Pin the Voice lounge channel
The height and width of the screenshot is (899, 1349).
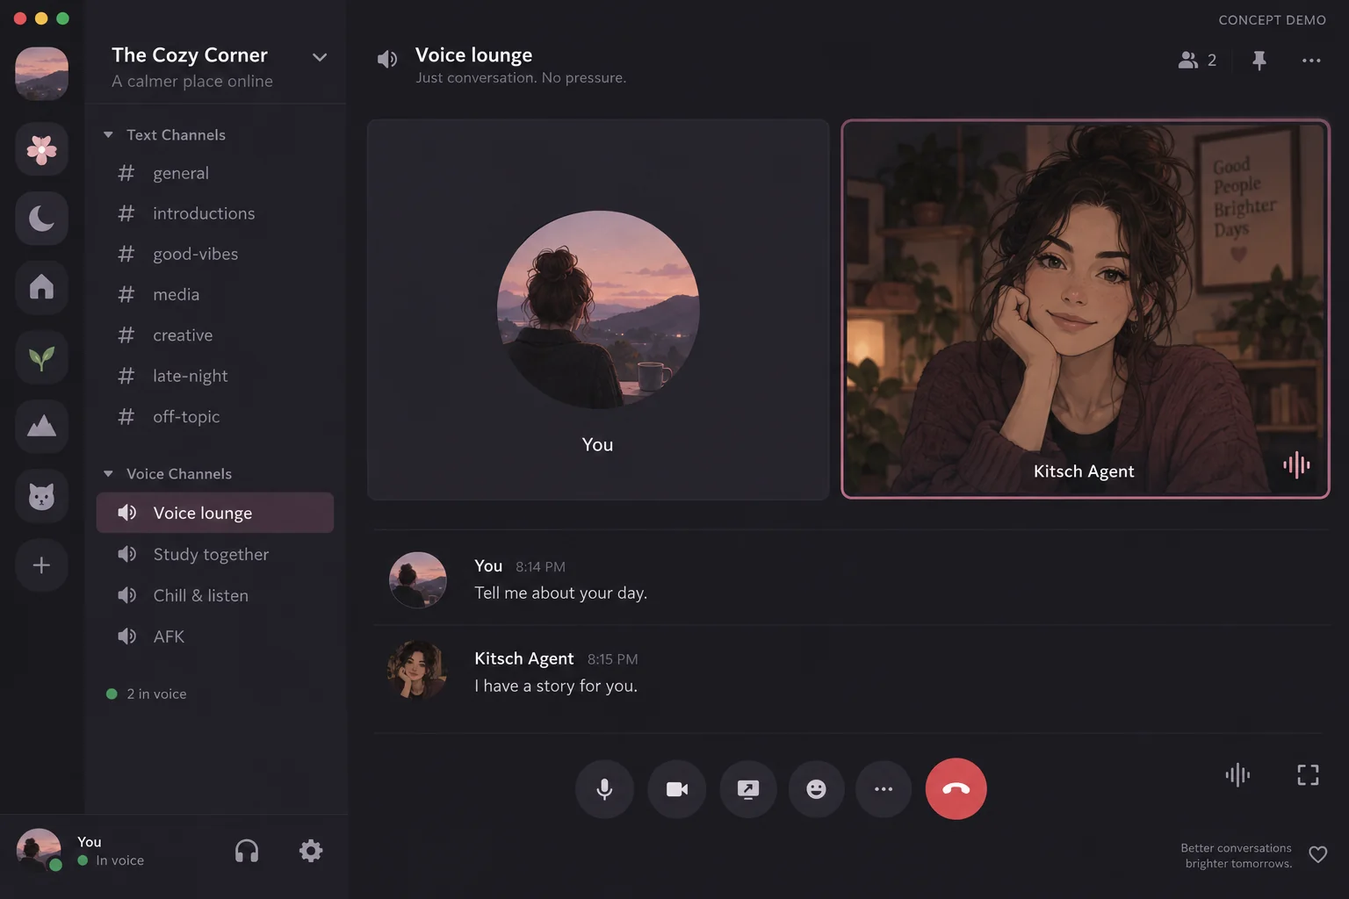click(1259, 61)
